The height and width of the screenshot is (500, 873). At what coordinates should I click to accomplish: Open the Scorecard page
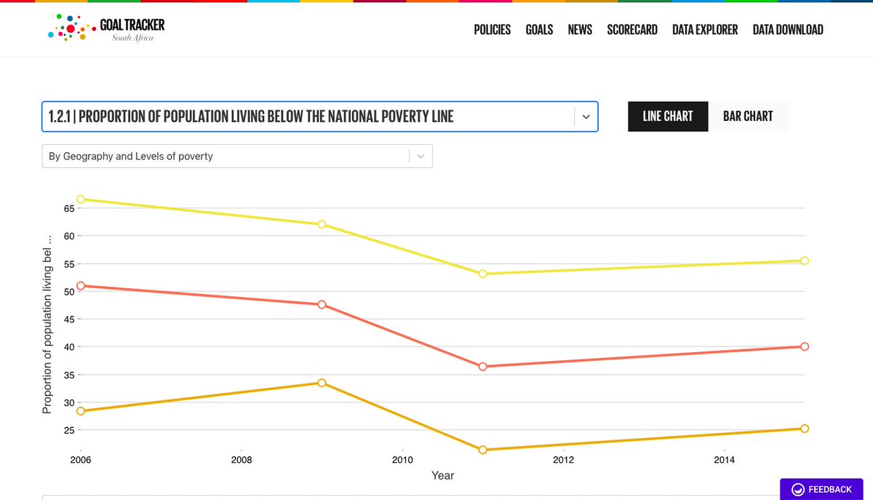click(631, 30)
